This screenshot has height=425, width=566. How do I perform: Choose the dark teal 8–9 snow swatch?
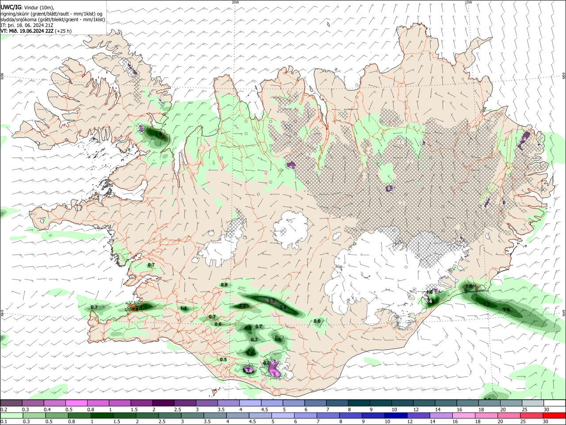(358, 403)
